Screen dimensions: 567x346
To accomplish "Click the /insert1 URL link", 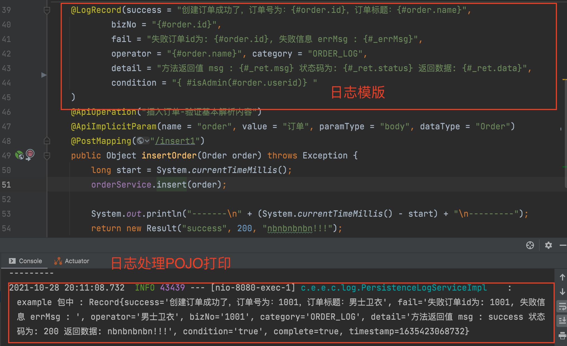I will [175, 141].
